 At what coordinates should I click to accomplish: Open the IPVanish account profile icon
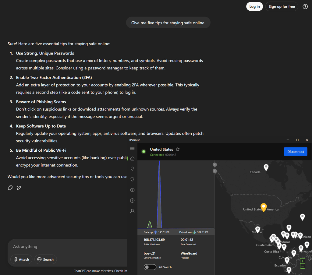click(x=132, y=211)
